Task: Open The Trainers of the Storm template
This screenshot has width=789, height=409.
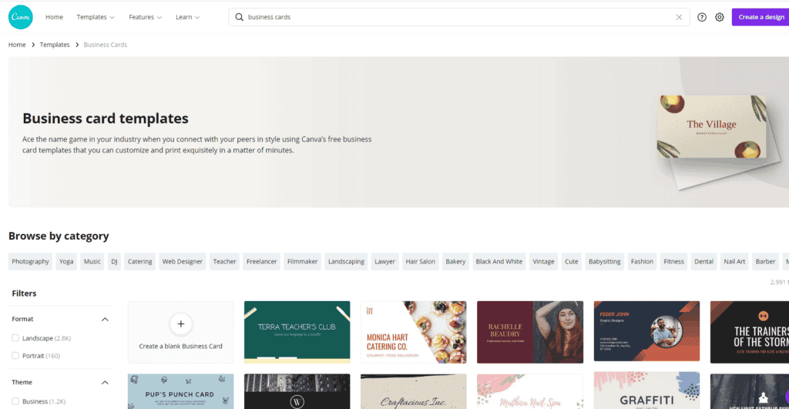Action: [749, 332]
